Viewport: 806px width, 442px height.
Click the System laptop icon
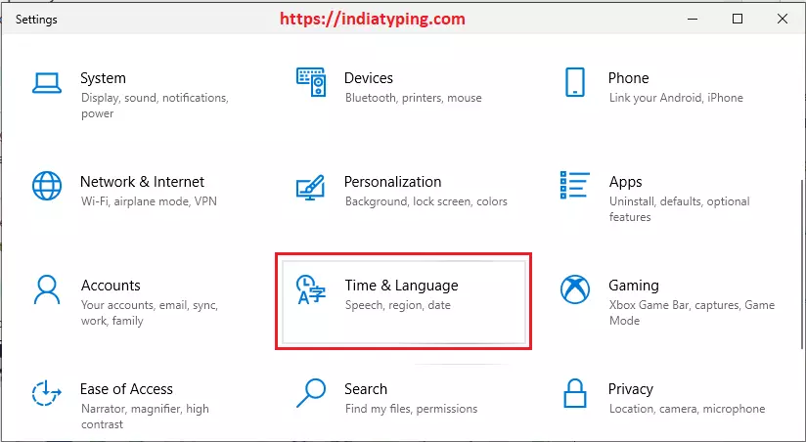coord(47,83)
